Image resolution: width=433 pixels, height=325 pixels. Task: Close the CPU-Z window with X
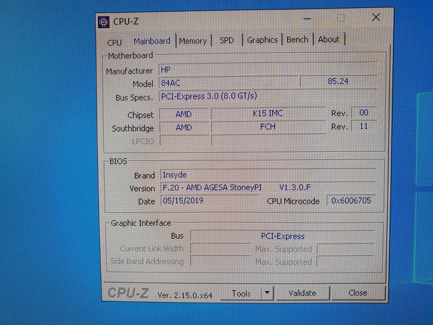(x=376, y=17)
